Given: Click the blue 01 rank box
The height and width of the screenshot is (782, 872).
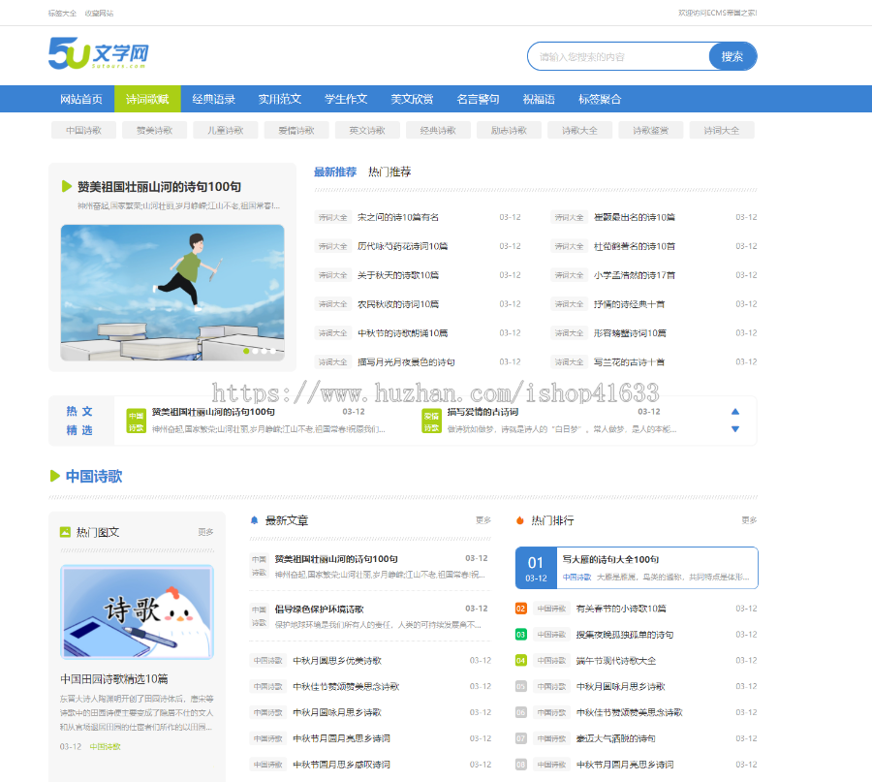Looking at the screenshot, I should coord(536,568).
